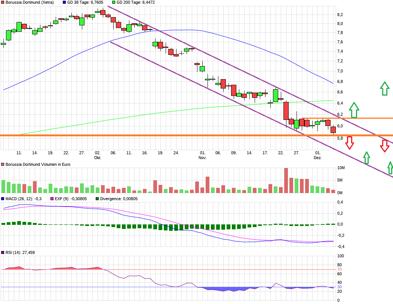The height and width of the screenshot is (304, 393).
Task: Click the 5,8 price axis value
Action: click(340, 138)
